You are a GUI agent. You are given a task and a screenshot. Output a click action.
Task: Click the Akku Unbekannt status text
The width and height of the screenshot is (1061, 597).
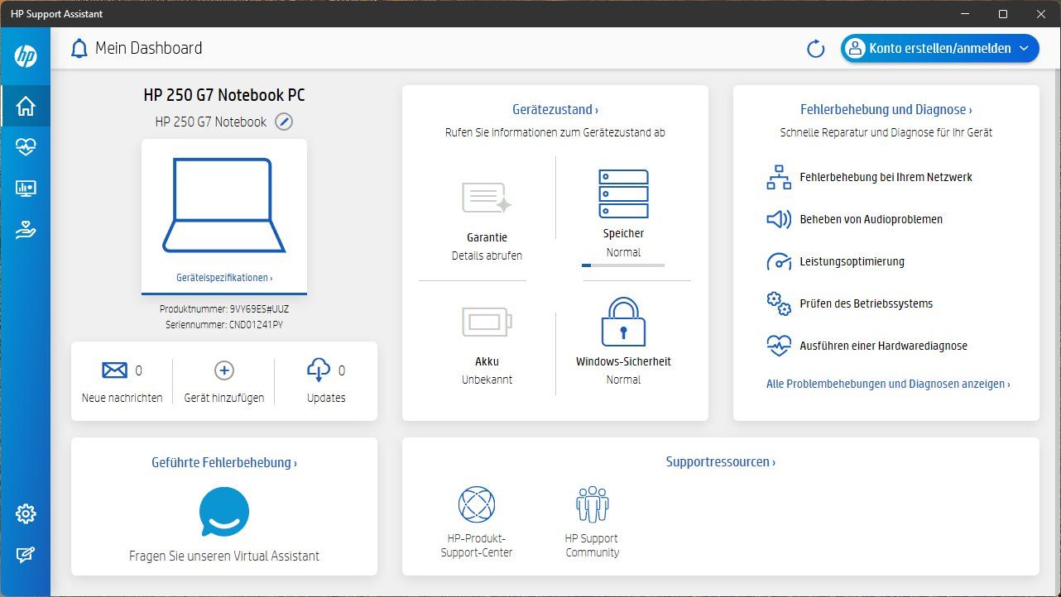[487, 380]
